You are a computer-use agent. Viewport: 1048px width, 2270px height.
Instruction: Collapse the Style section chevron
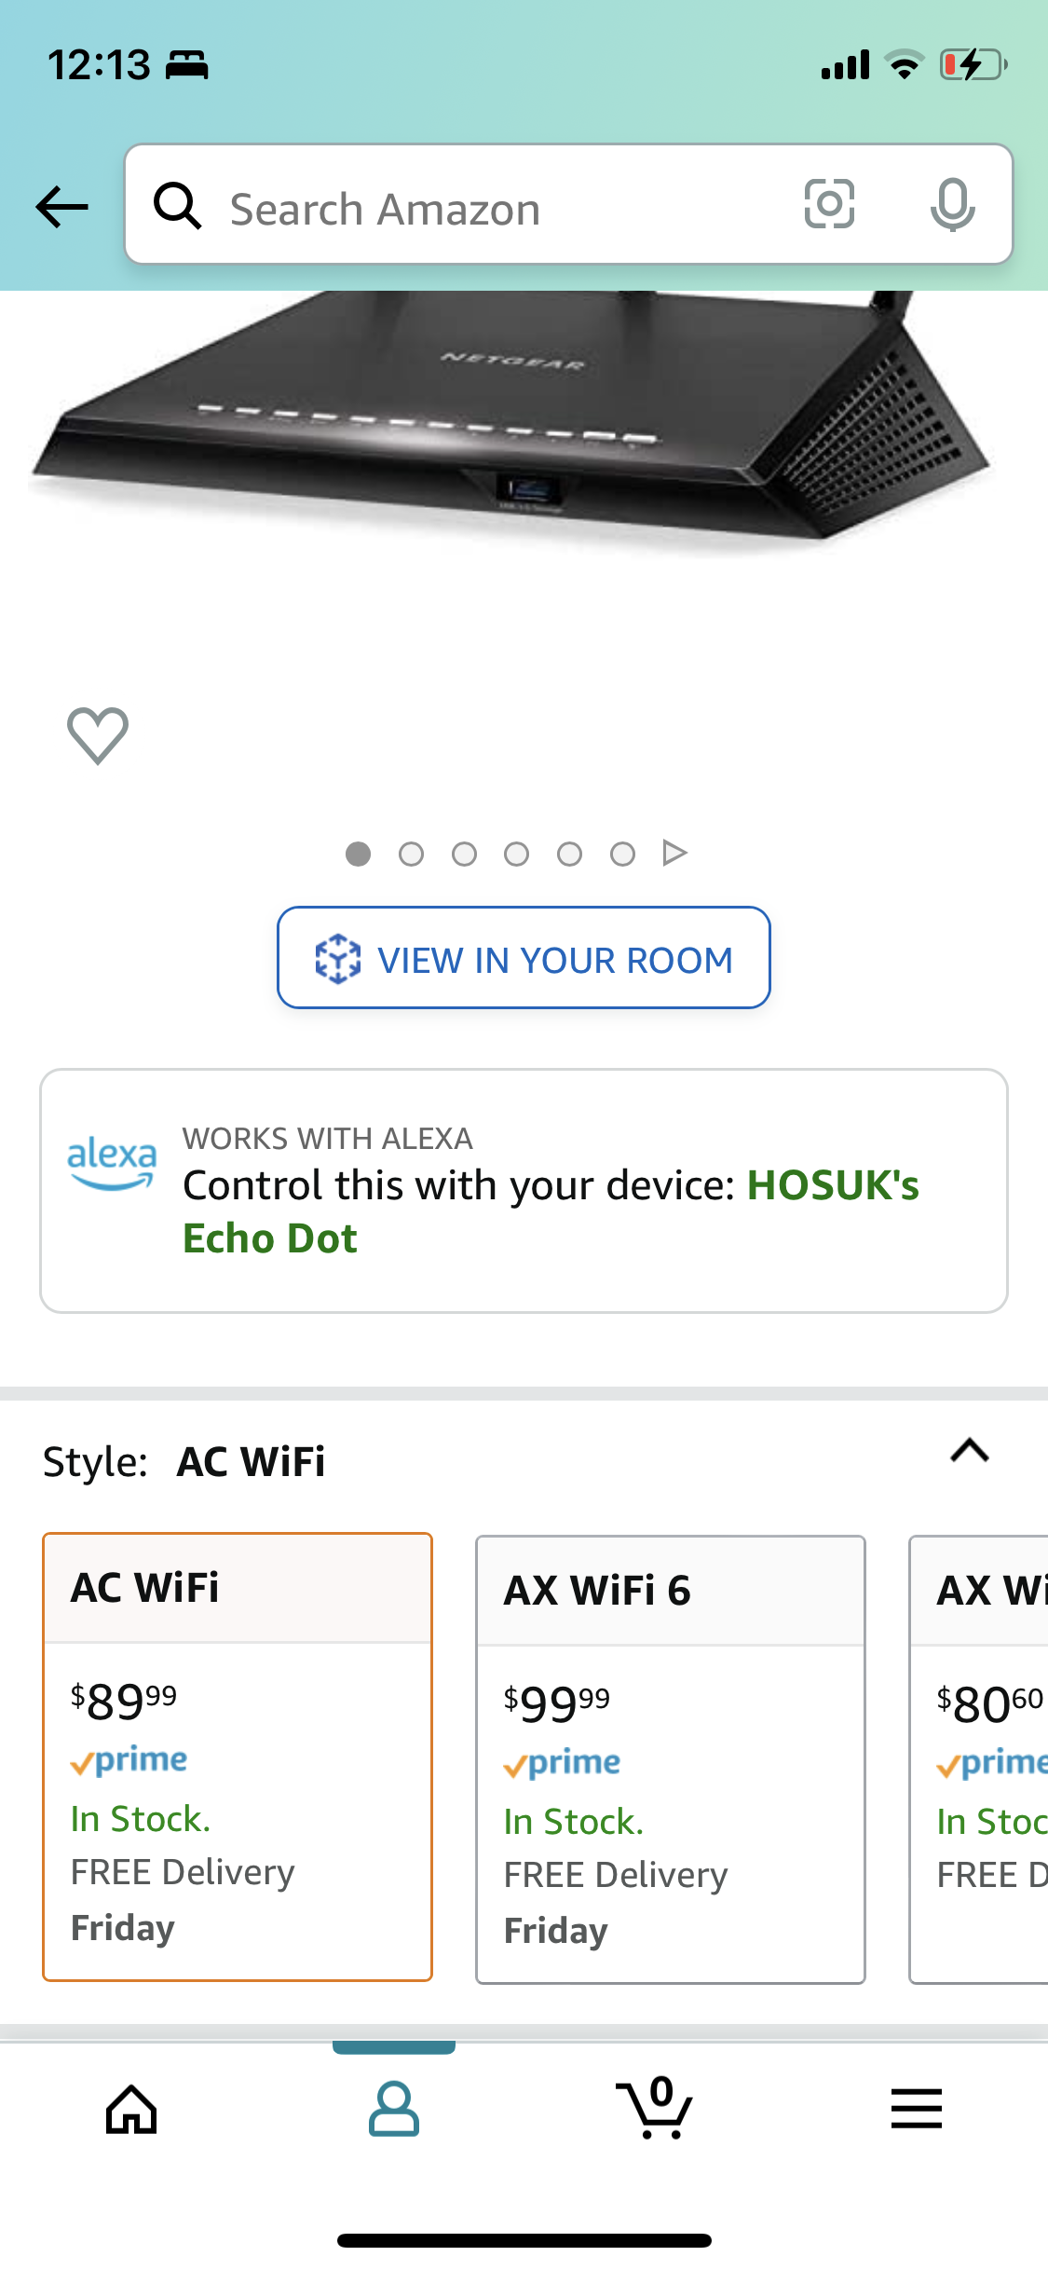pyautogui.click(x=970, y=1451)
